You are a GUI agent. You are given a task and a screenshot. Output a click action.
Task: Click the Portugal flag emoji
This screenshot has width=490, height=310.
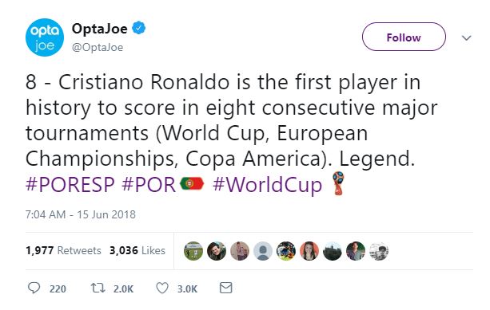192,184
